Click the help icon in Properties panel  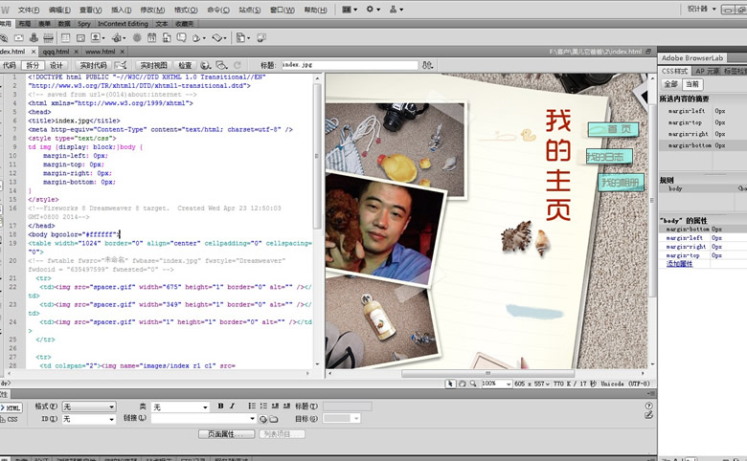pyautogui.click(x=647, y=406)
